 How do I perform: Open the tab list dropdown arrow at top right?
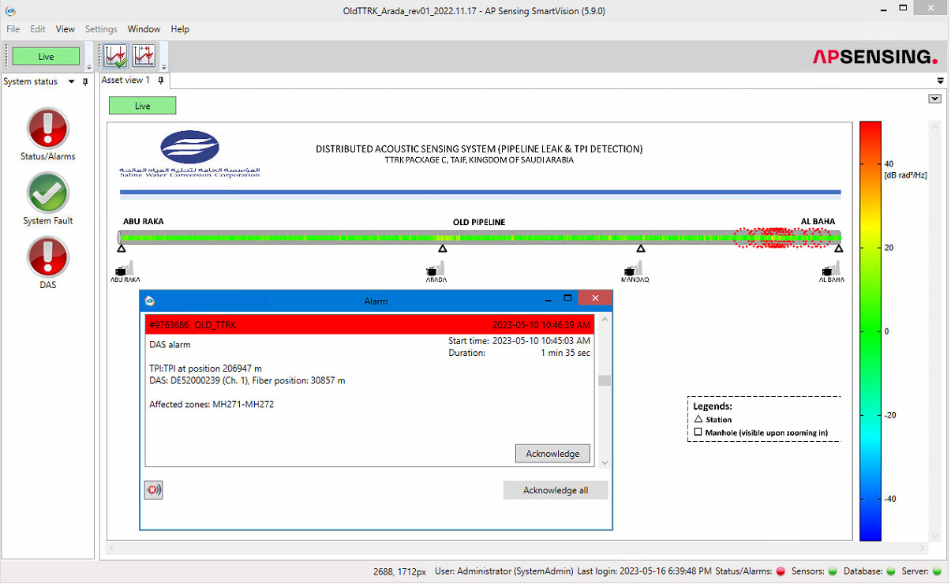(941, 80)
